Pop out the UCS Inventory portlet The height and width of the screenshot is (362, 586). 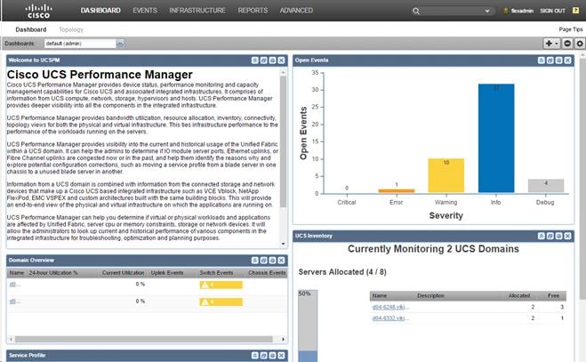tap(550, 236)
